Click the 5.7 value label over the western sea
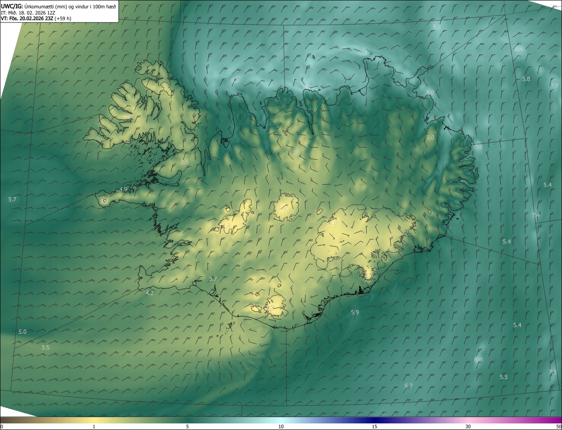 pos(12,199)
